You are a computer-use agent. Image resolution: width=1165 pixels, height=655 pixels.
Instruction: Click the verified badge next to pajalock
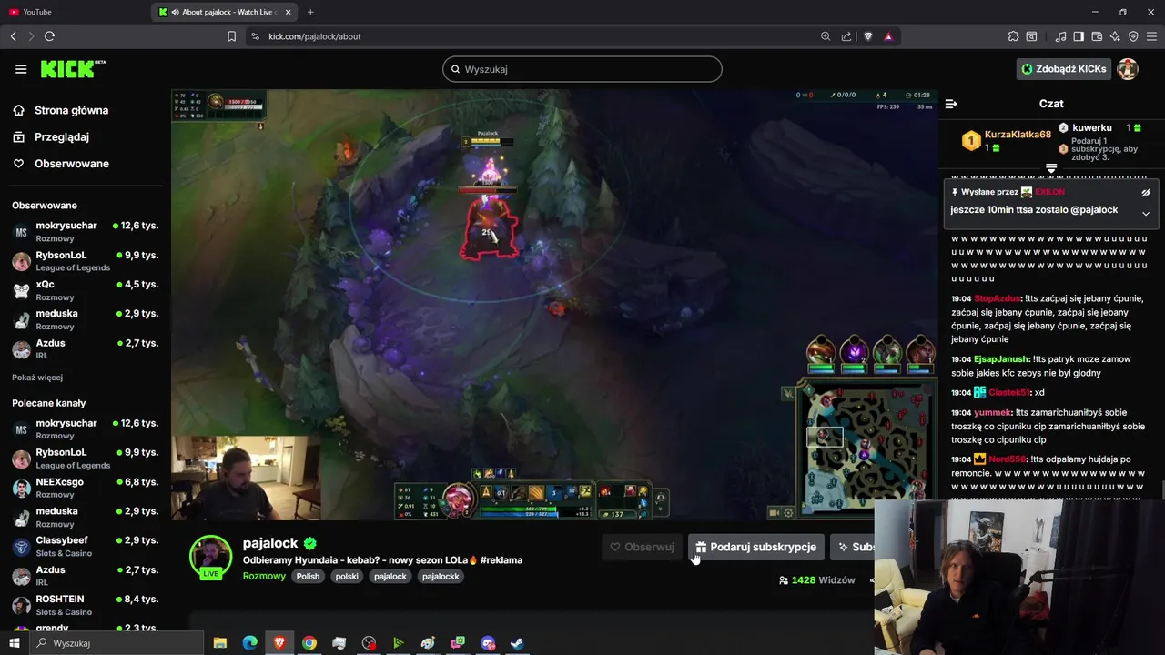pyautogui.click(x=310, y=543)
